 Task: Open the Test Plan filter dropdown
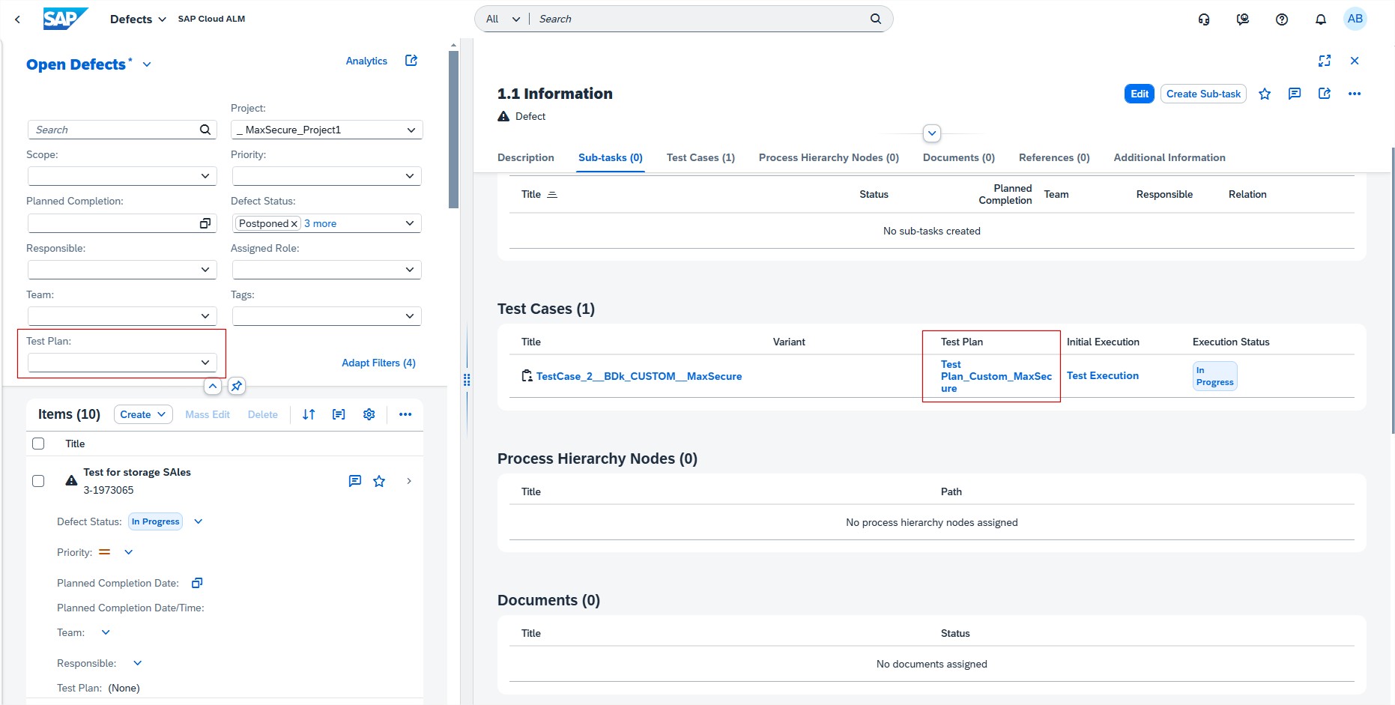205,363
